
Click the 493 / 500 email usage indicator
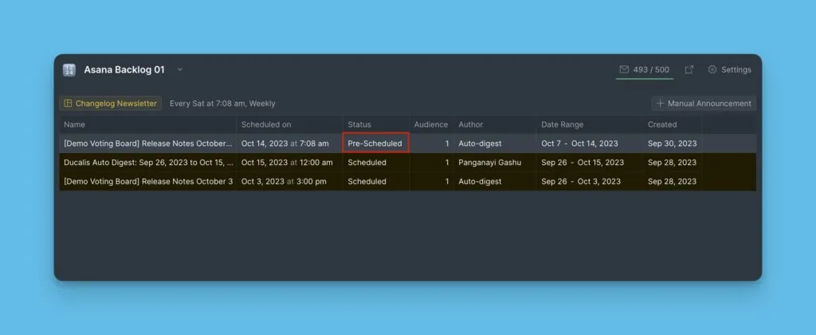(651, 69)
